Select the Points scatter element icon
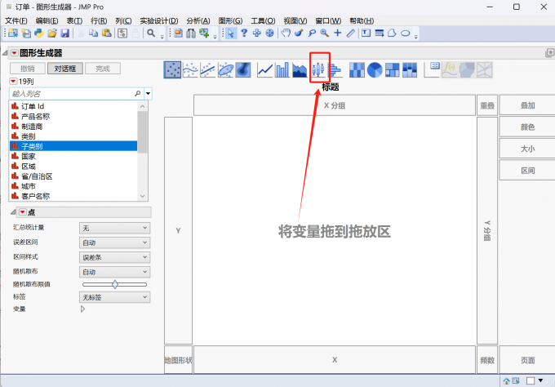This screenshot has width=555, height=387. (x=172, y=69)
